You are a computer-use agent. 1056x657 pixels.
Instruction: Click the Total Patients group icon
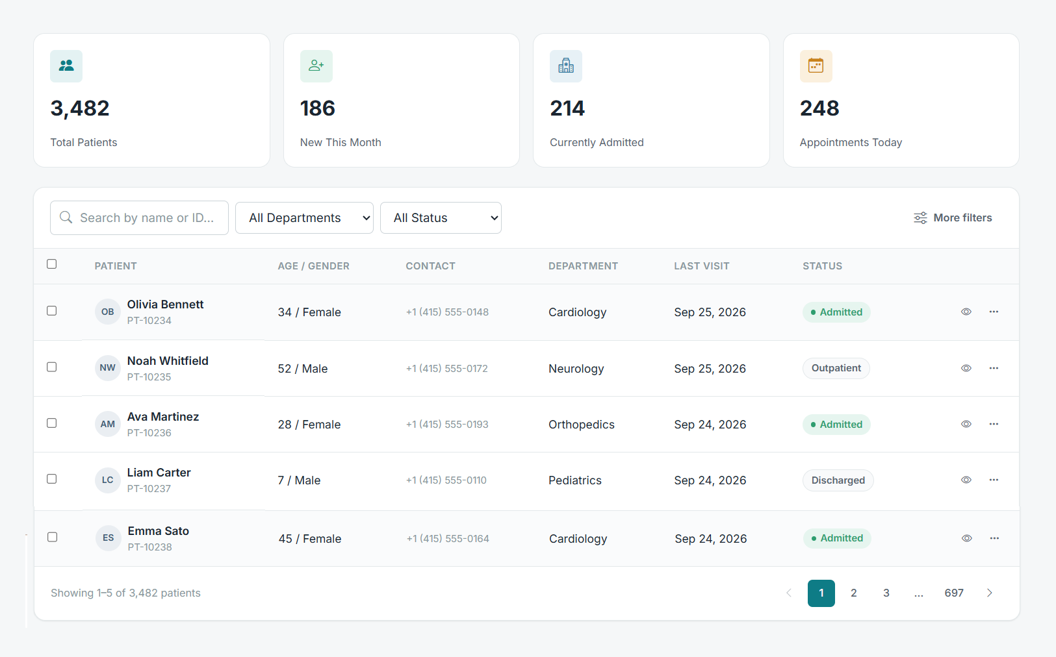[x=66, y=66]
